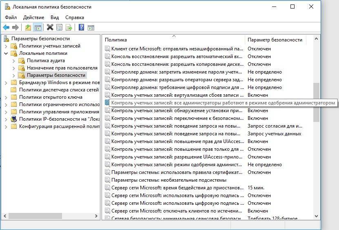Expand the Политики учетных записей node
Image resolution: width=339 pixels, height=230 pixels.
[x=6, y=46]
